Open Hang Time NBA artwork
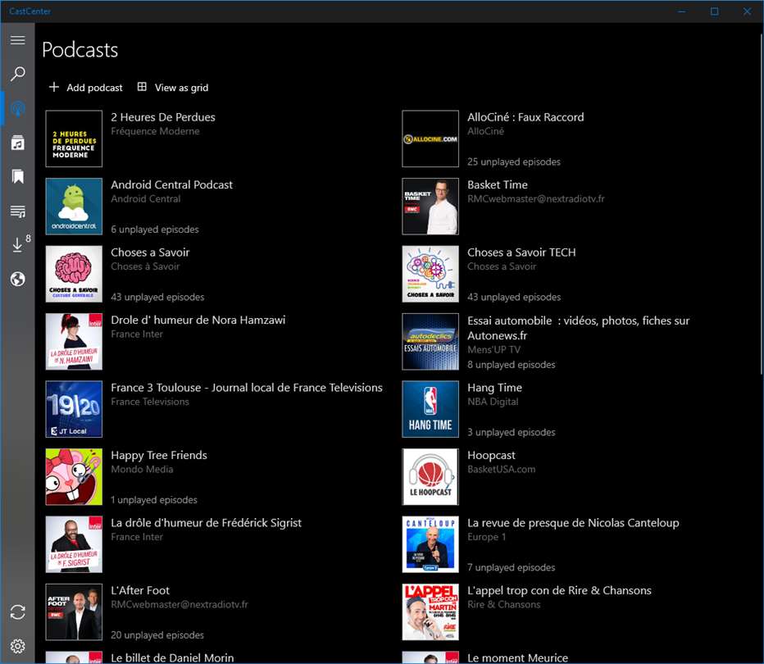 coord(430,409)
